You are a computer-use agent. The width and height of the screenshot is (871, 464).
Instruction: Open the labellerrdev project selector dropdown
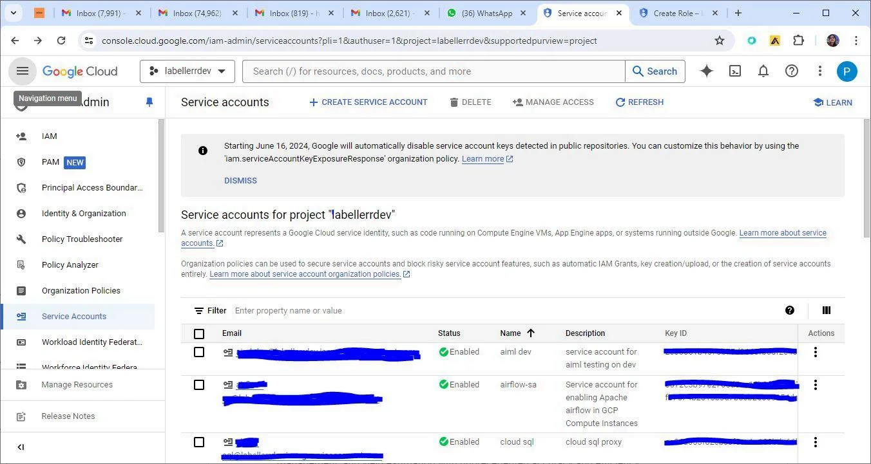[187, 71]
